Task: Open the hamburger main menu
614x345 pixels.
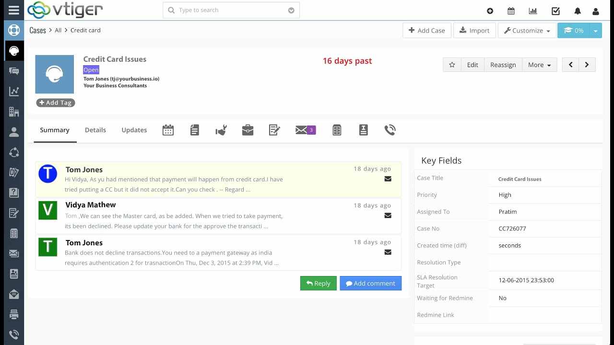Action: click(x=14, y=10)
